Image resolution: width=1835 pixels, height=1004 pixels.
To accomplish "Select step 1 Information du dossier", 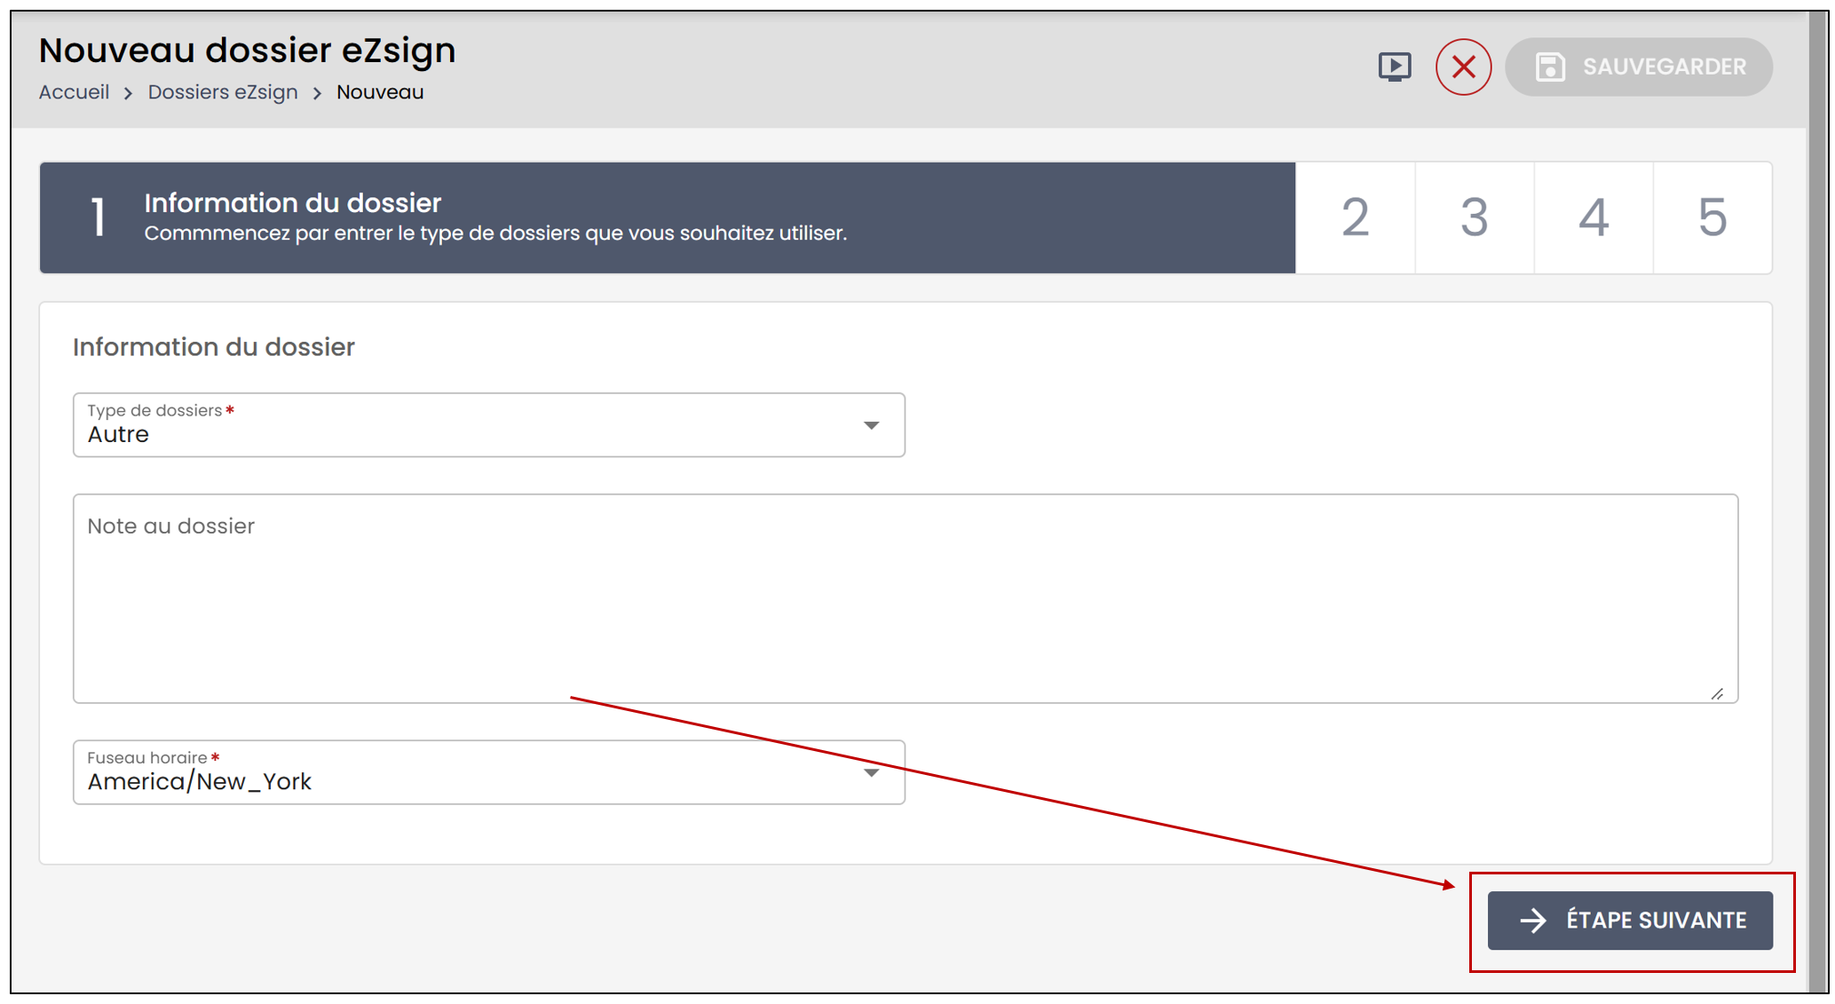I will pos(668,217).
